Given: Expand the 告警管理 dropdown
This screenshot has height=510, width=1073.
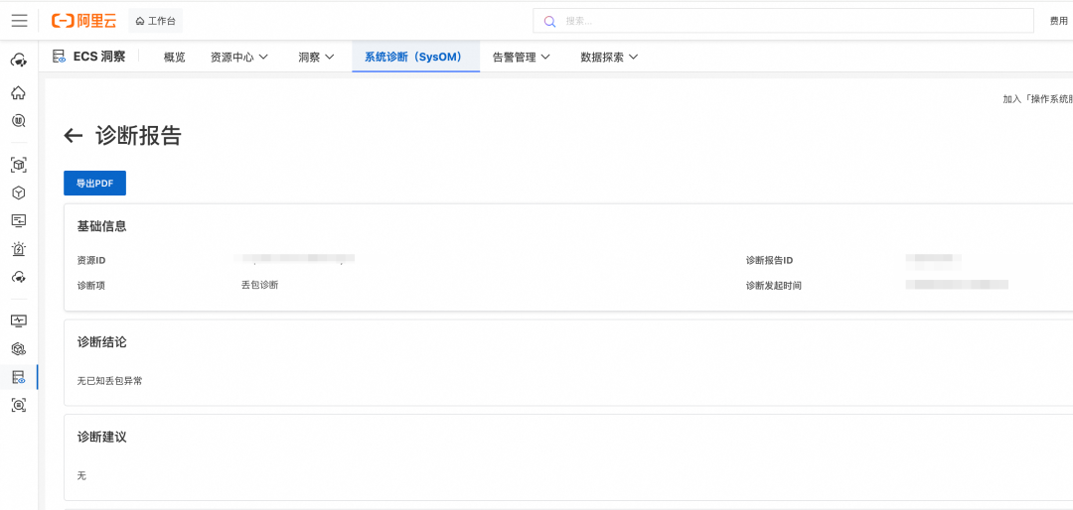Looking at the screenshot, I should point(522,58).
